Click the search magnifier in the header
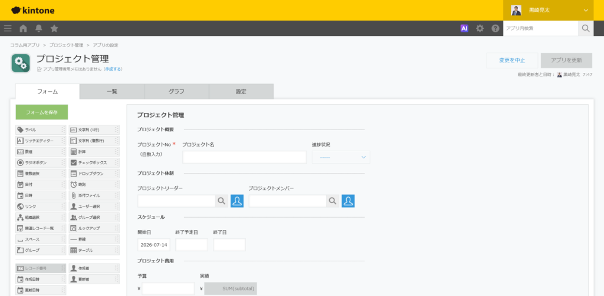Image resolution: width=604 pixels, height=296 pixels. click(586, 28)
